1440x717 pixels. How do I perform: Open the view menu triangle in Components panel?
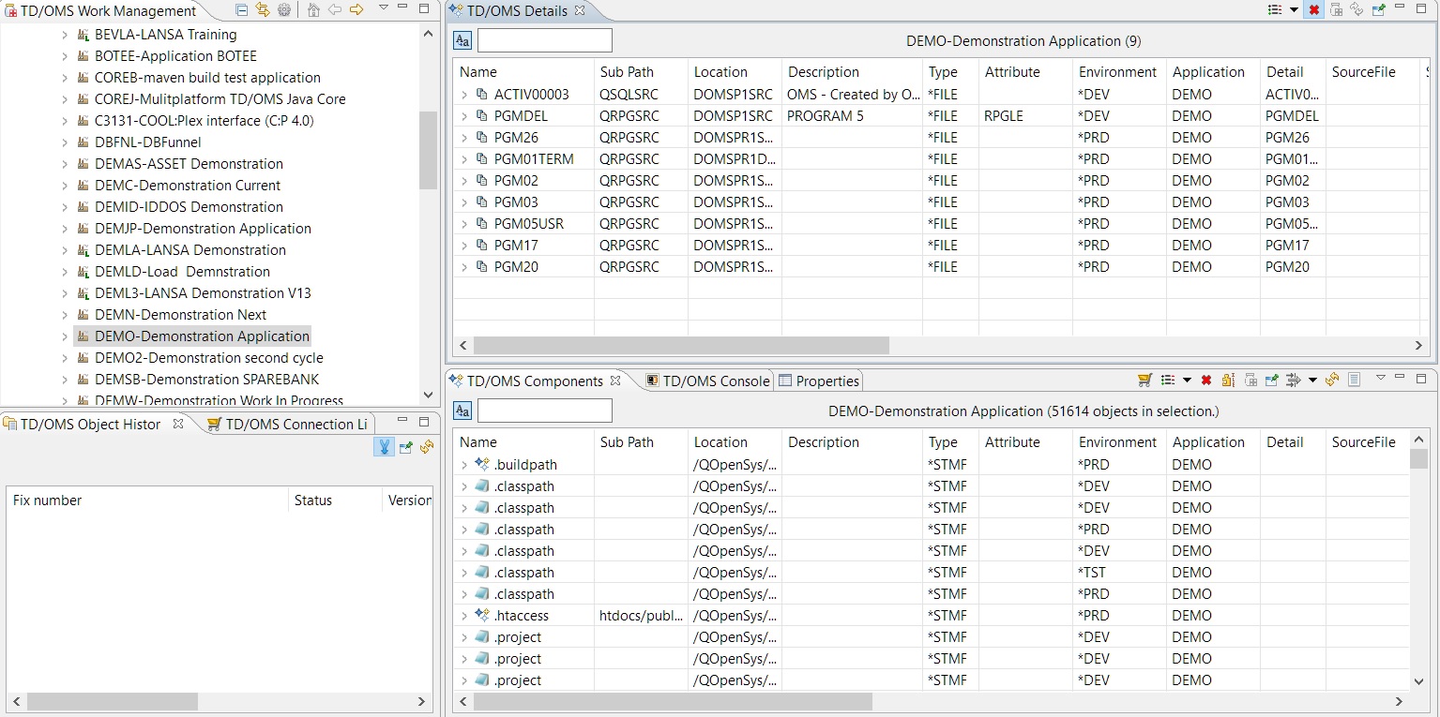[x=1381, y=379]
